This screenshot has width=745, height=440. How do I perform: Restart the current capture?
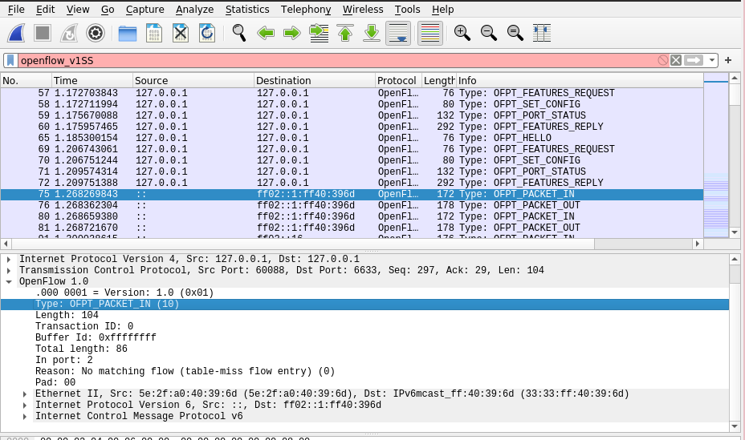click(x=69, y=33)
